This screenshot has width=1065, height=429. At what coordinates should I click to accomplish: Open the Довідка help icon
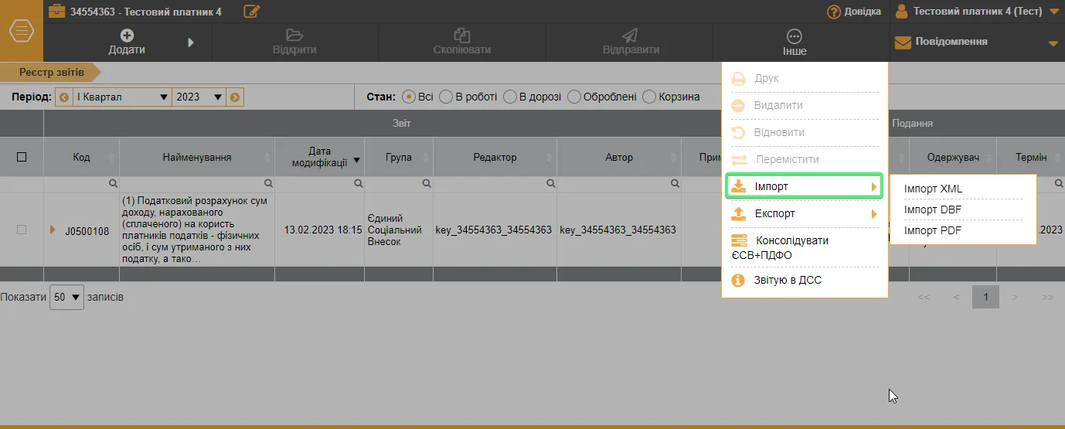(x=833, y=12)
